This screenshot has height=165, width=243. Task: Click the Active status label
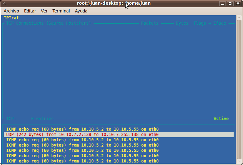point(221,119)
